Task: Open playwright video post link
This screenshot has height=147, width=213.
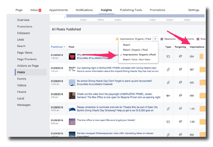Action: tap(118, 96)
